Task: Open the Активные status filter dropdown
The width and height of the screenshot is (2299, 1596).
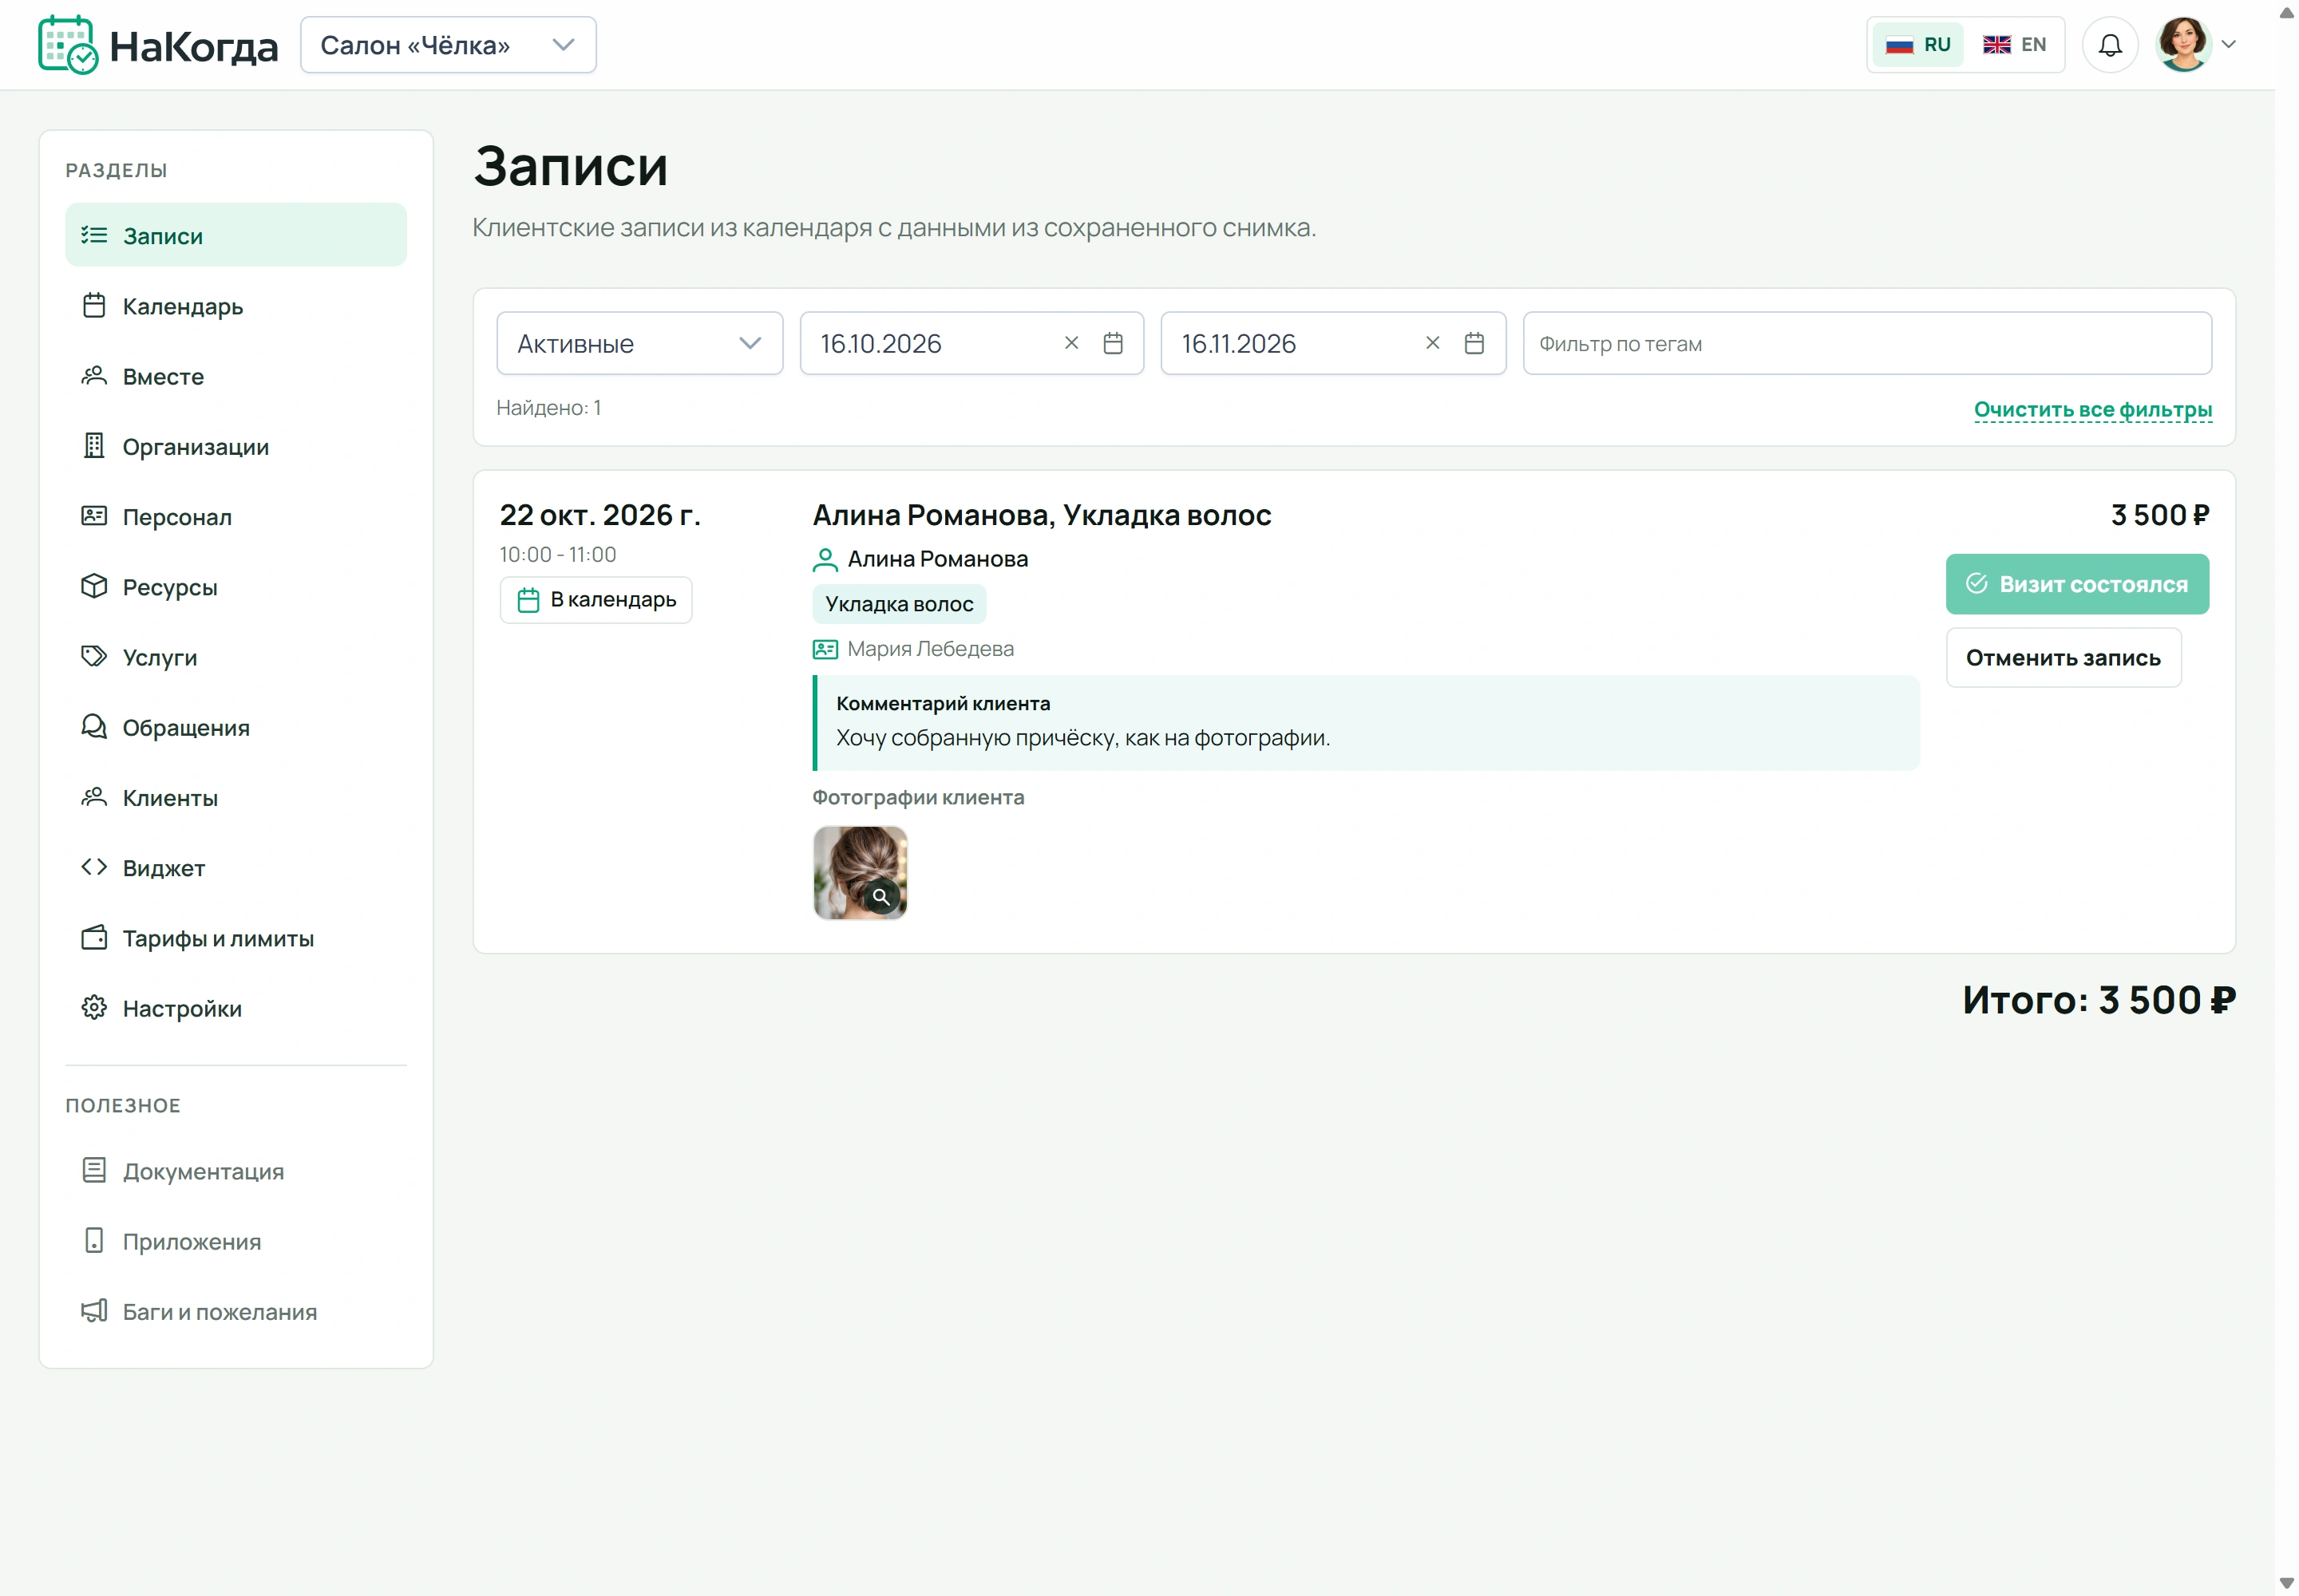Action: point(639,343)
